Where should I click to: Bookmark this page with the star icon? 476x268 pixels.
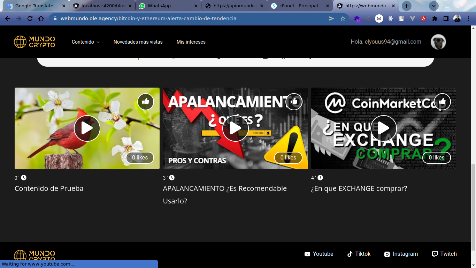click(343, 18)
